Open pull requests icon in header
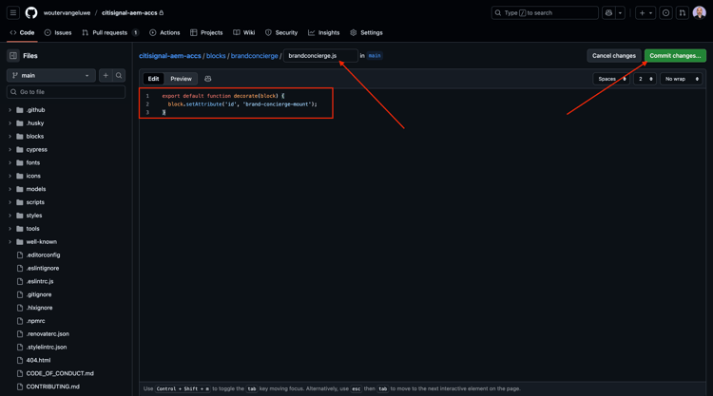 coord(682,12)
